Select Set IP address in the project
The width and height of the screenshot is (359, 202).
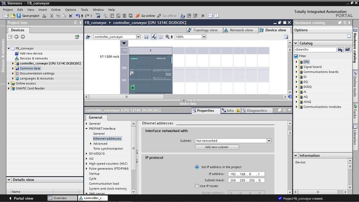click(197, 167)
